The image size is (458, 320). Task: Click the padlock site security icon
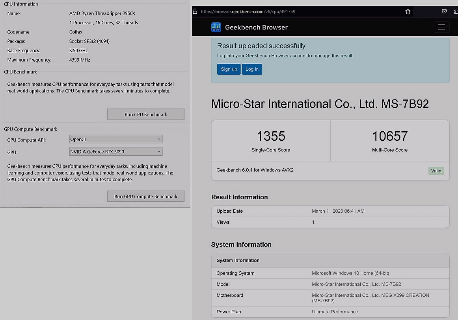(x=195, y=11)
